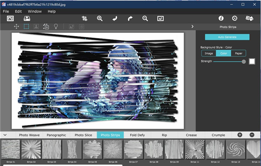Choose the Strips 07 preset thumbnail
The height and width of the screenshot is (166, 261).
click(134, 149)
